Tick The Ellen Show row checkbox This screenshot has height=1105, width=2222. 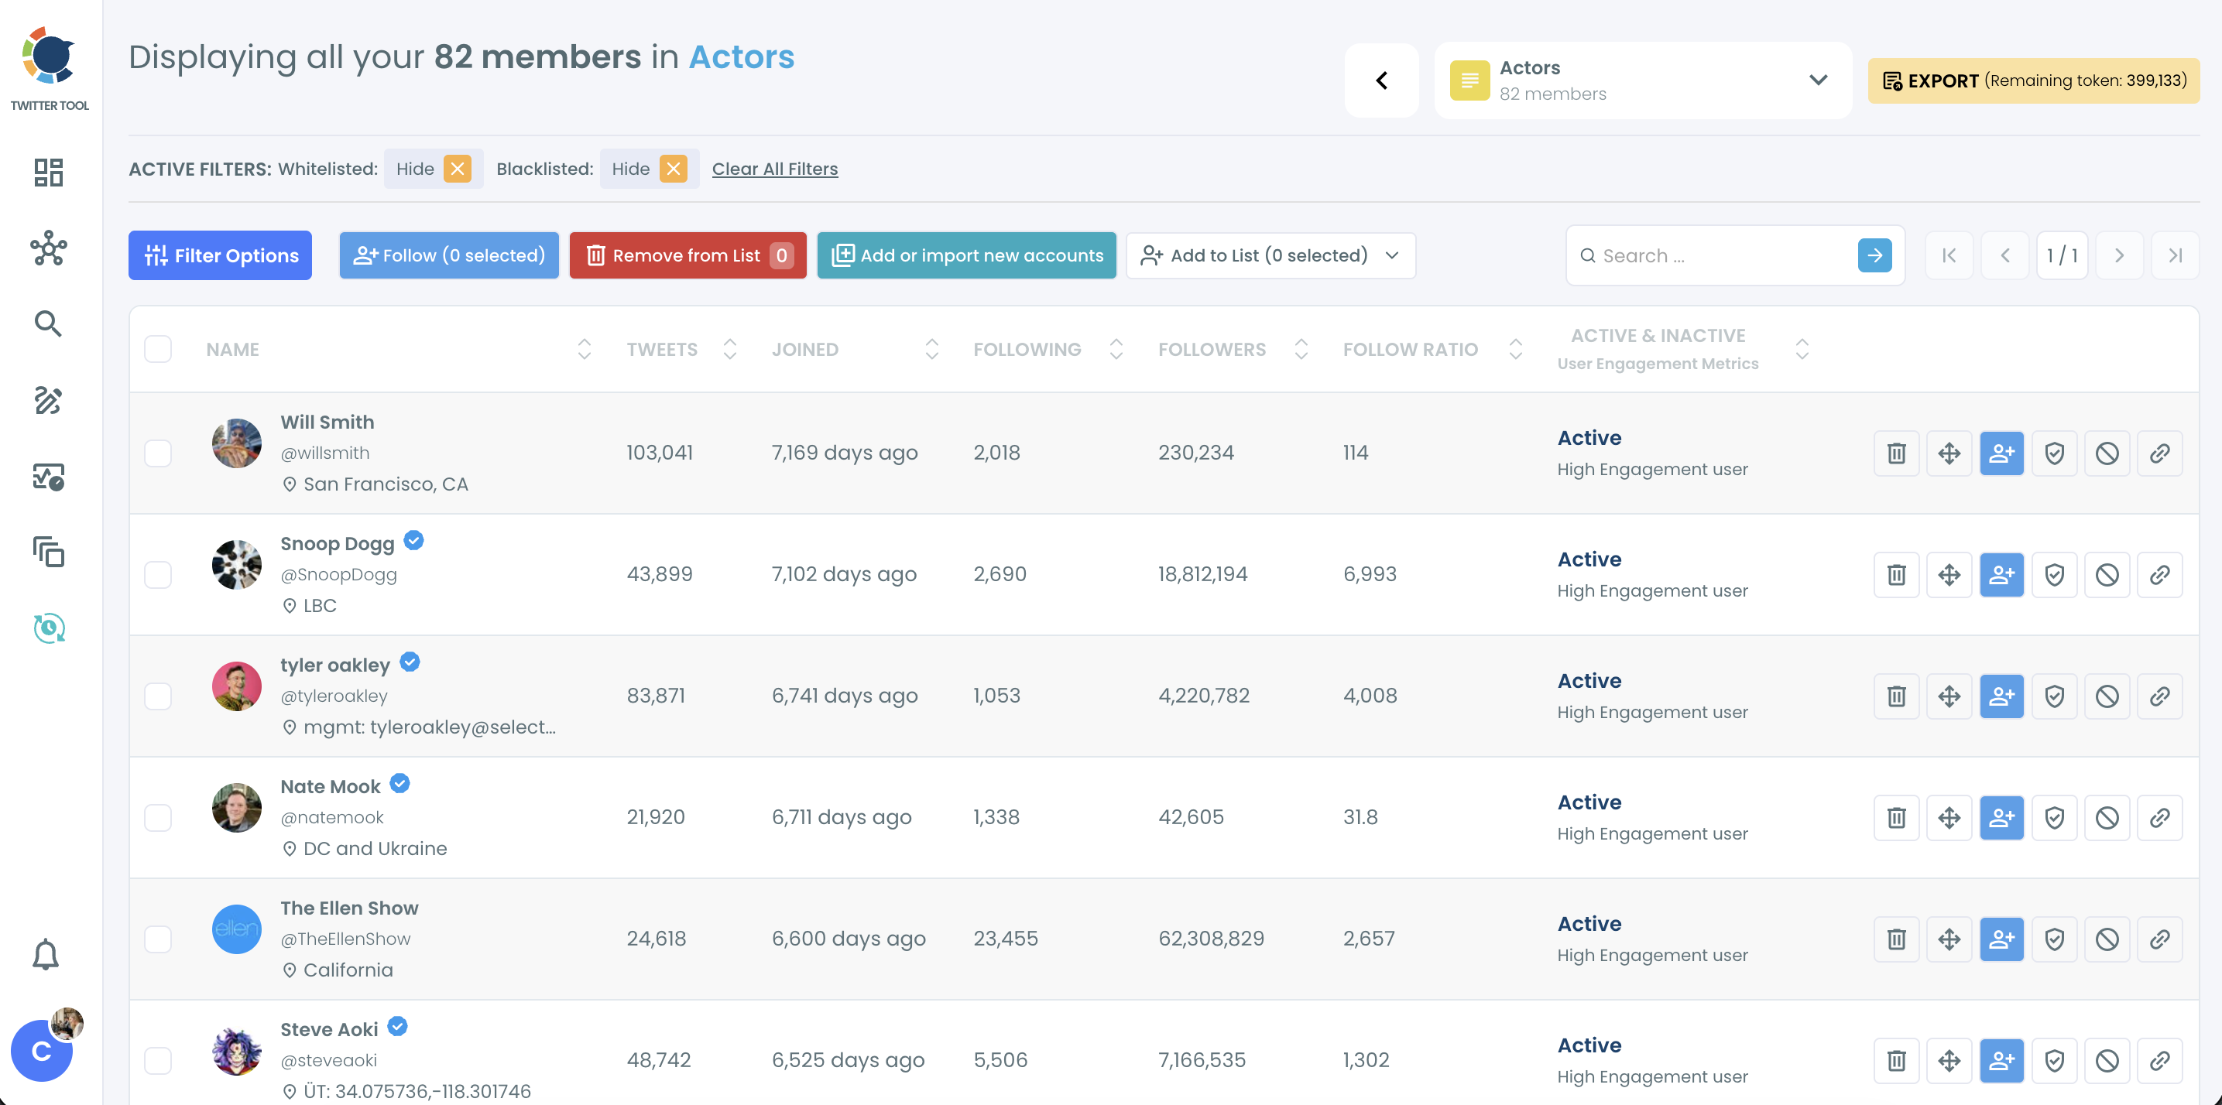pos(158,939)
